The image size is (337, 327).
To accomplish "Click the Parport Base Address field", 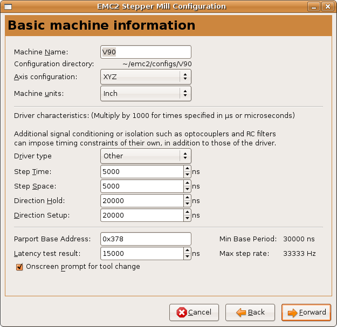I will [x=146, y=239].
